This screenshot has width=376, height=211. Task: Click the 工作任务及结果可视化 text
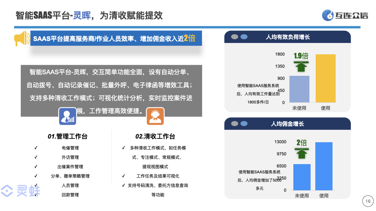coord(158,176)
